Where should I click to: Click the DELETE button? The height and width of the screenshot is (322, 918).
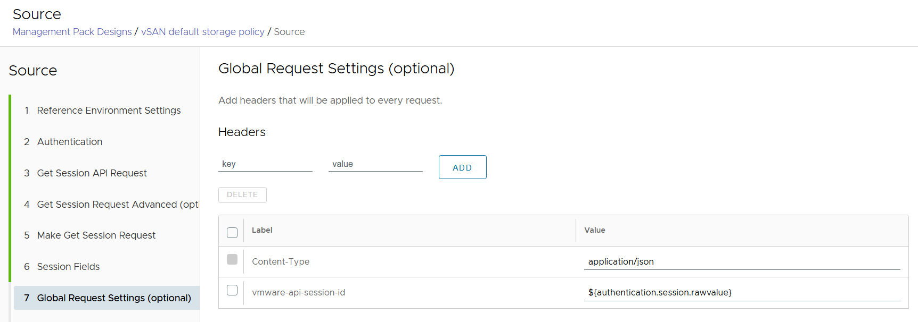[242, 195]
